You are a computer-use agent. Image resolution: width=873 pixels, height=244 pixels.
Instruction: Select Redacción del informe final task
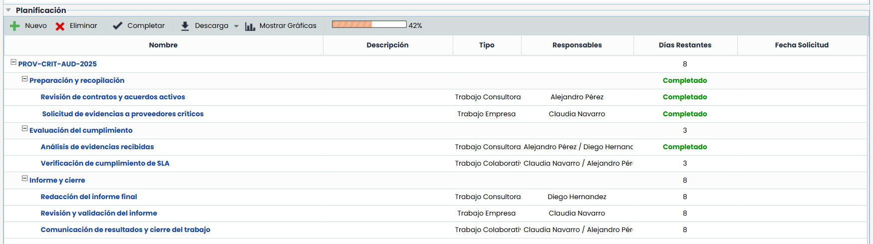(x=89, y=197)
